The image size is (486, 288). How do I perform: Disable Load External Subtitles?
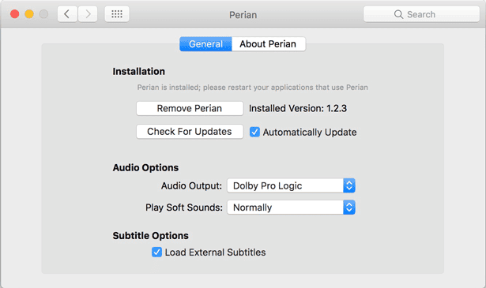tap(156, 252)
